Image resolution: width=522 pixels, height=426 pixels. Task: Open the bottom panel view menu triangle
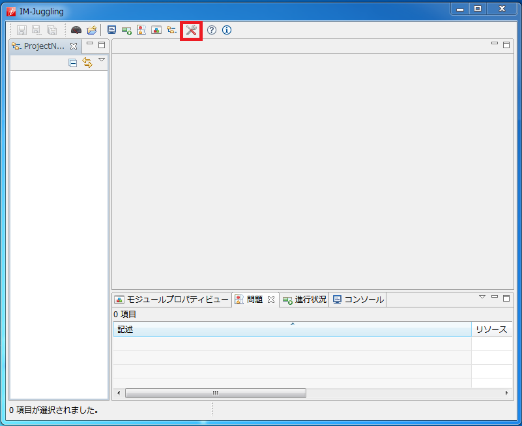pyautogui.click(x=482, y=296)
